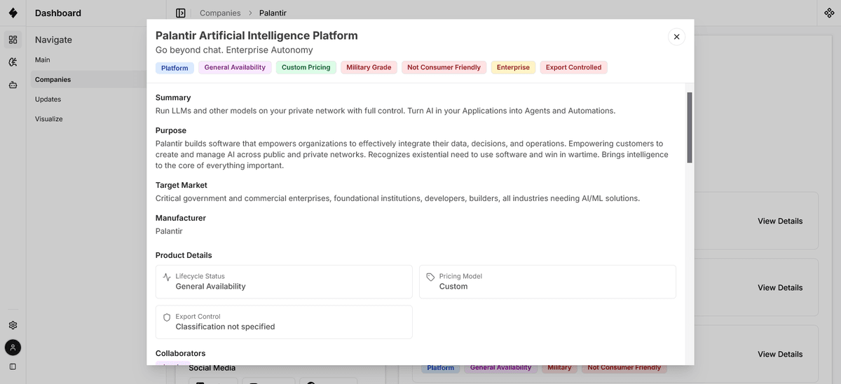Open the dashboard grid icon in rail
The image size is (841, 384).
(13, 39)
